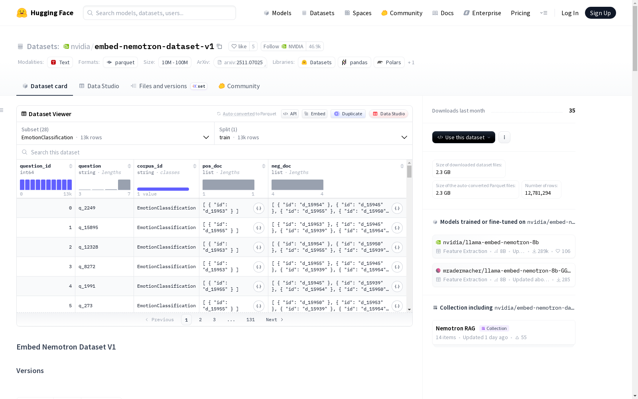Expand JSON in pos_doc cell for q_1991

click(x=259, y=286)
